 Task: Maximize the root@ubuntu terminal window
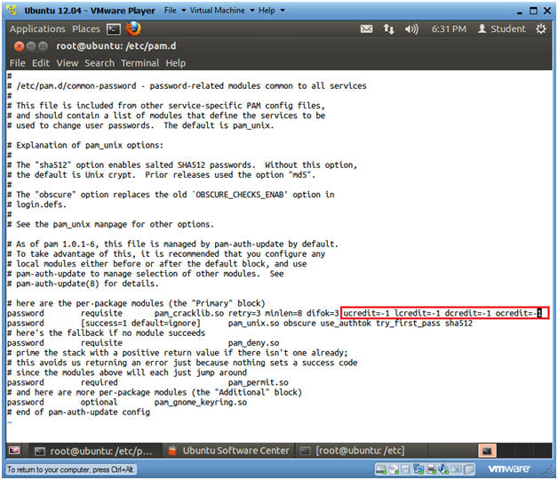click(43, 46)
